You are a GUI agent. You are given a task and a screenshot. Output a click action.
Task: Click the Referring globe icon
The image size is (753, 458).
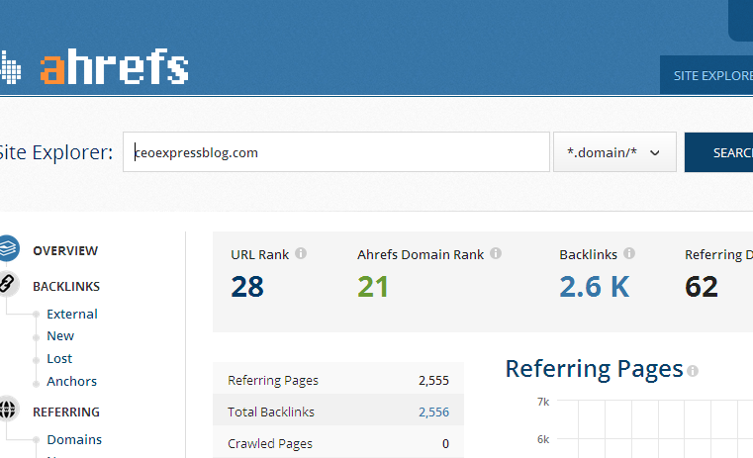(8, 410)
